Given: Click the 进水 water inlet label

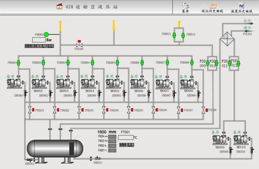Looking at the screenshot, I should 247,28.
